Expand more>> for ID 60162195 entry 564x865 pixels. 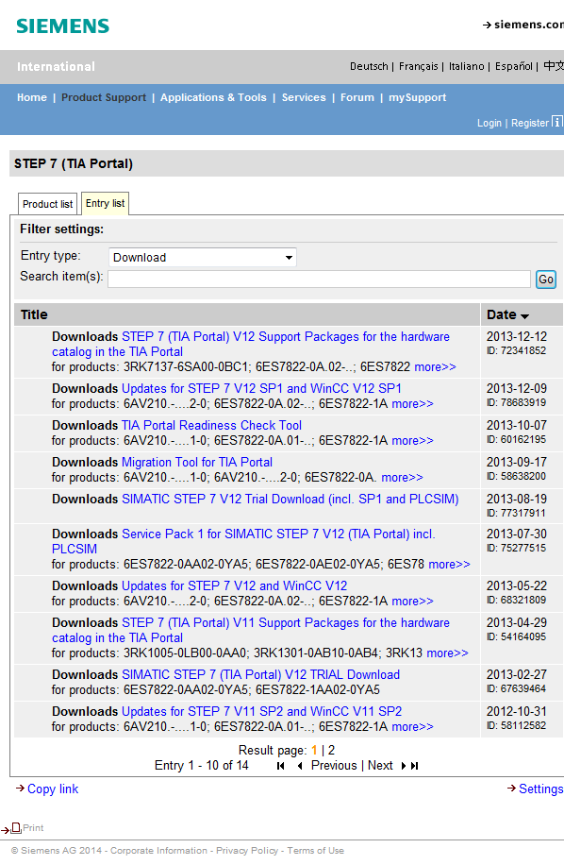[x=412, y=441]
